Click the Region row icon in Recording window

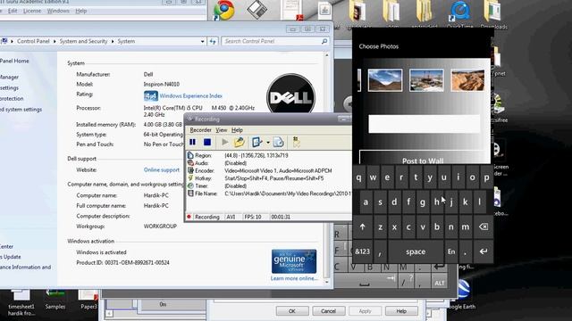click(190, 155)
